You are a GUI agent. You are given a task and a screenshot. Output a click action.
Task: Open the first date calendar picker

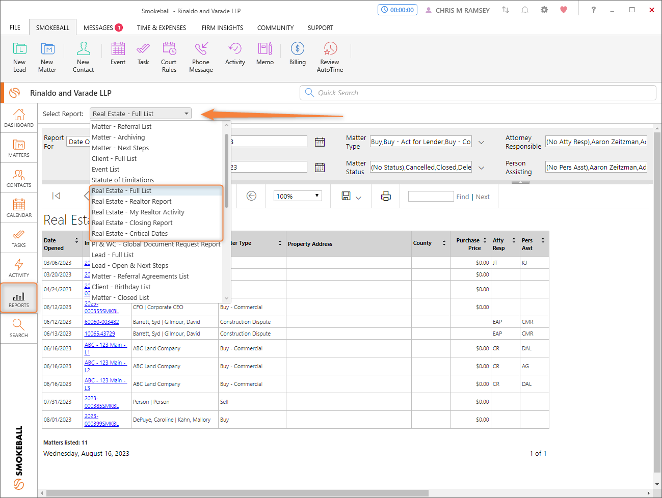[320, 142]
